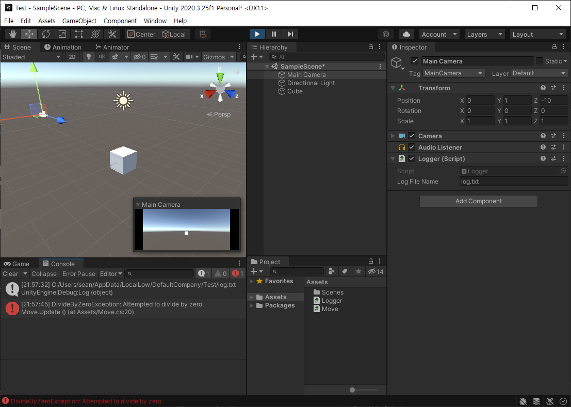Open the Shaded draw mode dropdown
The height and width of the screenshot is (407, 571).
31,57
